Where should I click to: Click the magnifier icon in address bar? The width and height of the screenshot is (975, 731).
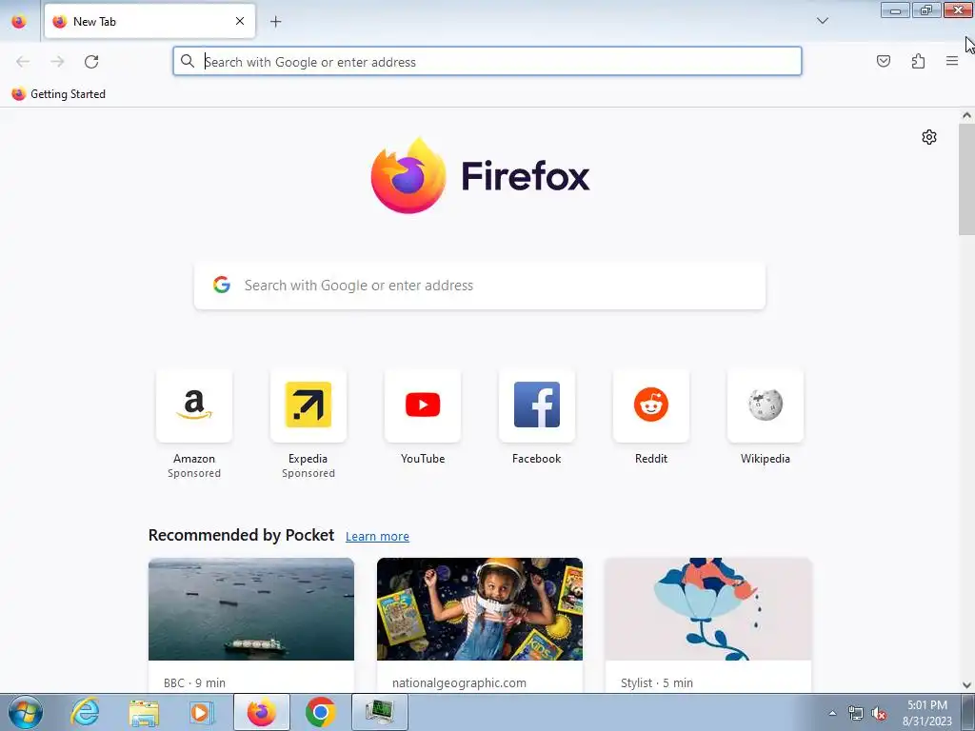188,61
